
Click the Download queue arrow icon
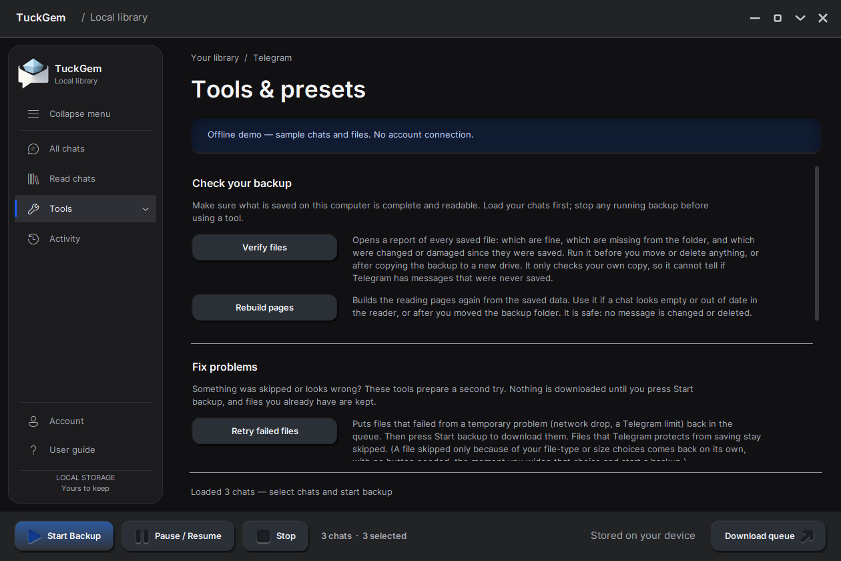pyautogui.click(x=808, y=536)
